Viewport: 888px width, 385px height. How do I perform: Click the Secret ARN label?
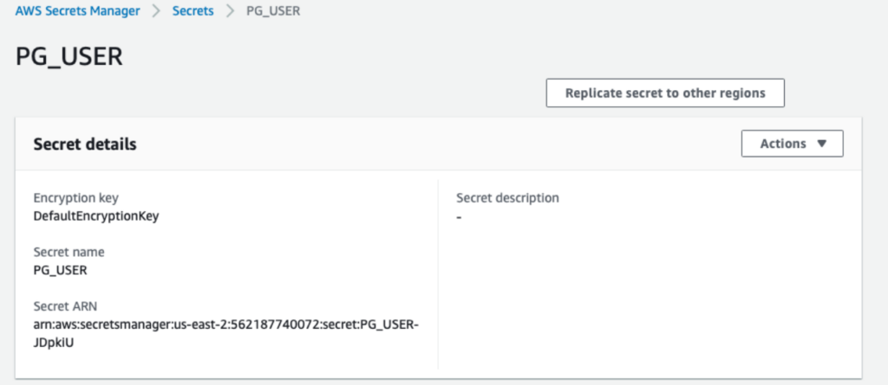65,306
